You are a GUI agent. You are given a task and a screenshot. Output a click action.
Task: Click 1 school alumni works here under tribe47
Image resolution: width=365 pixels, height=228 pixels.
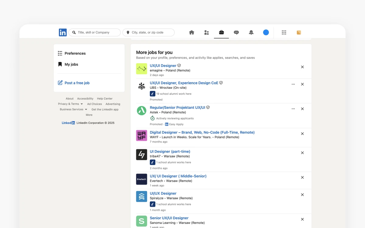click(174, 162)
